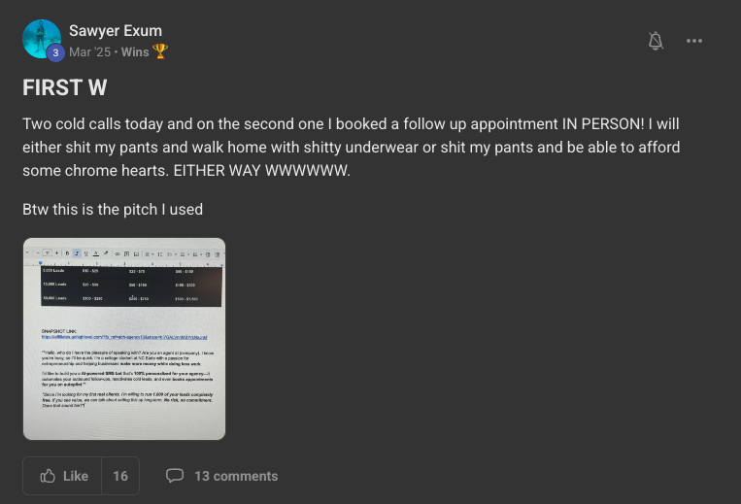
Task: Click the FIRST W post title
Action: pos(64,87)
